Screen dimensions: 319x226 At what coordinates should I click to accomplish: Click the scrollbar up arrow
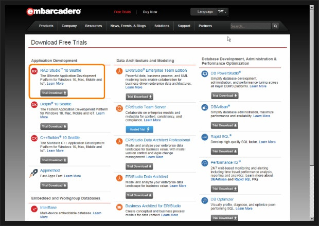[312, 7]
